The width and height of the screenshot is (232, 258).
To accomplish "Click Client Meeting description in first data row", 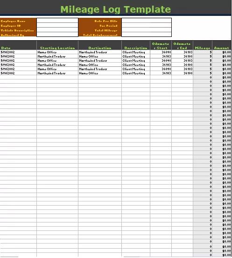I will coord(134,52).
